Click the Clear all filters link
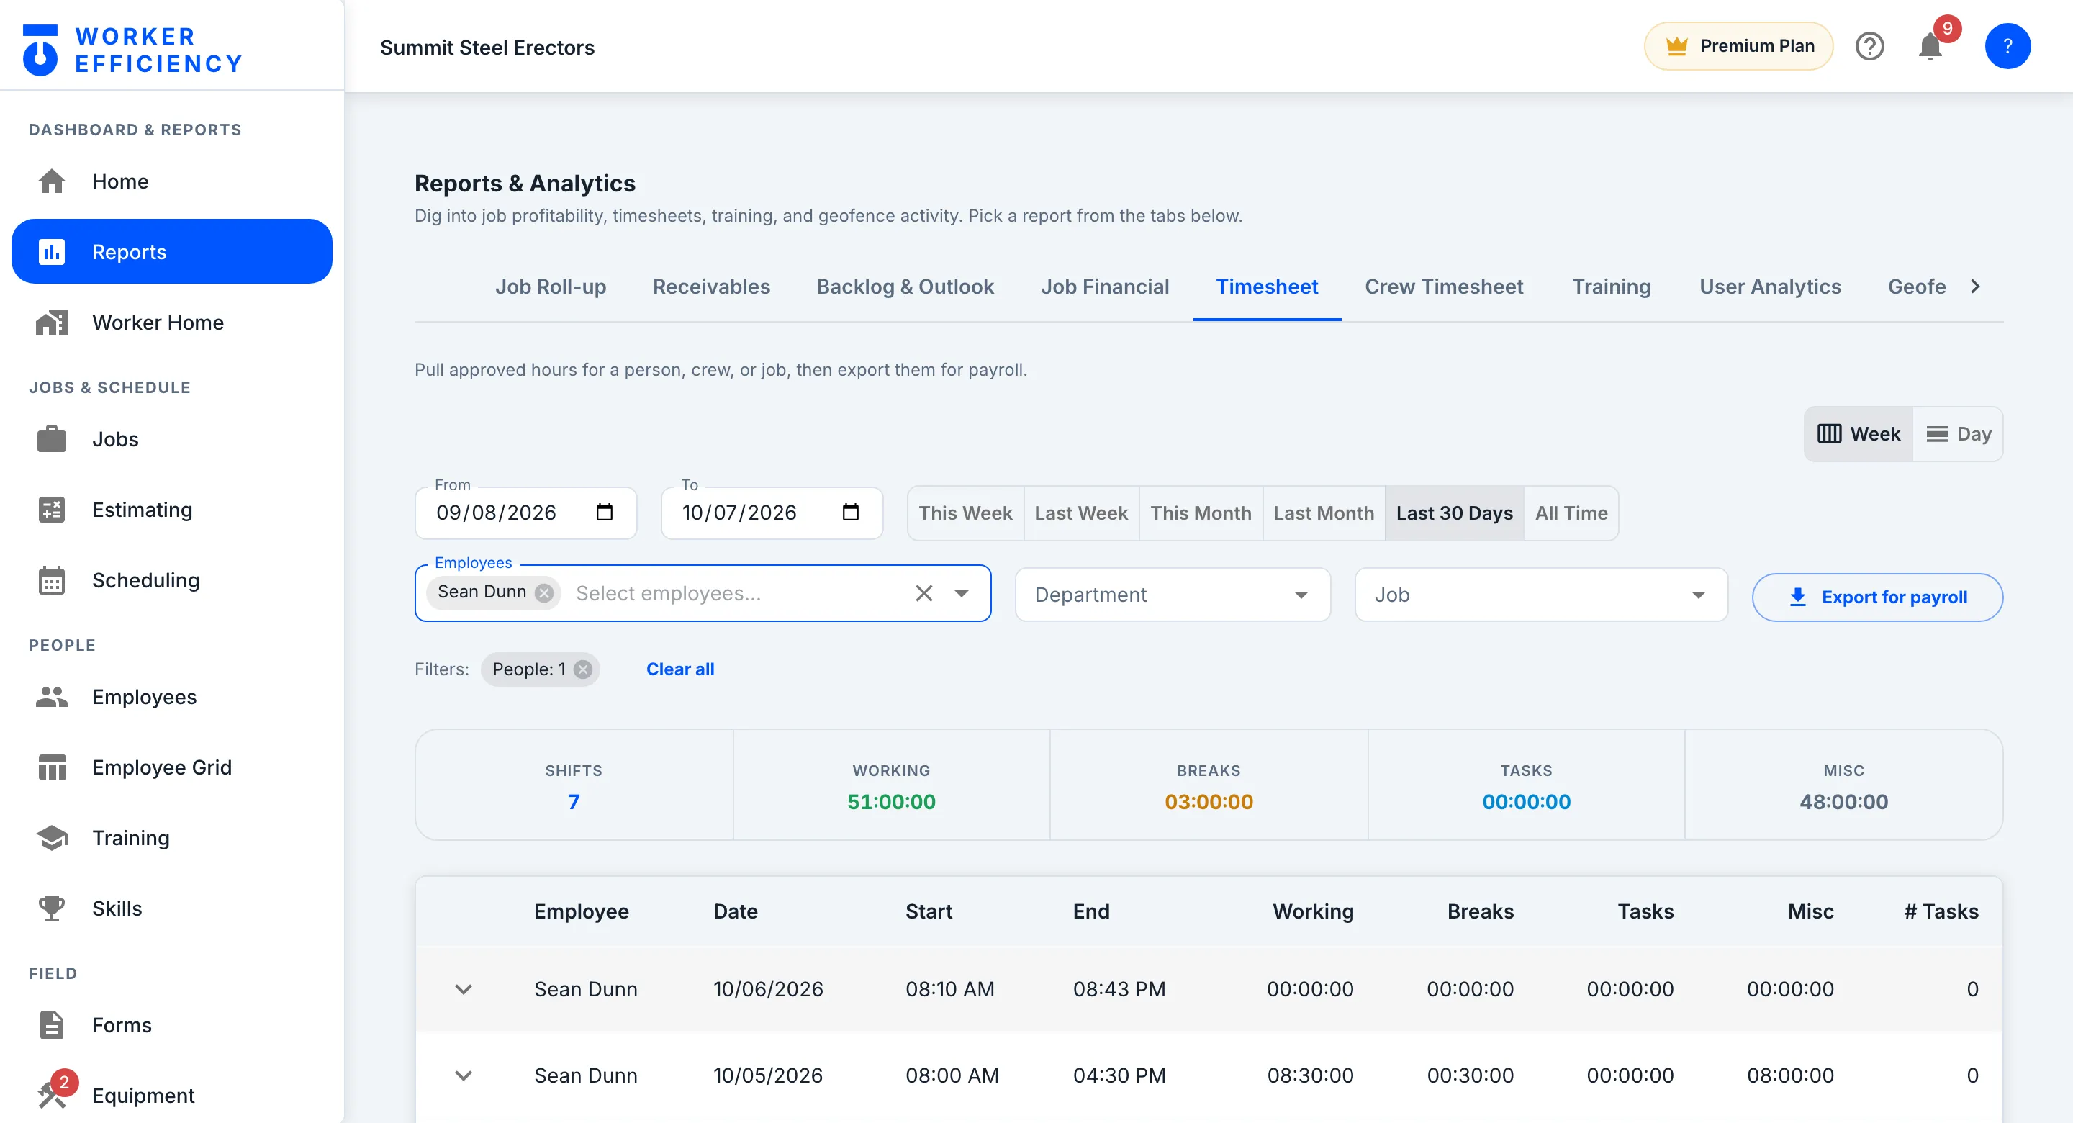 pos(680,669)
